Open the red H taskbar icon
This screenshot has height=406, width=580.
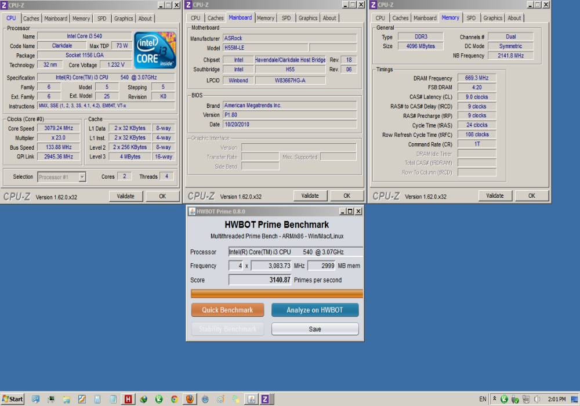click(x=128, y=399)
